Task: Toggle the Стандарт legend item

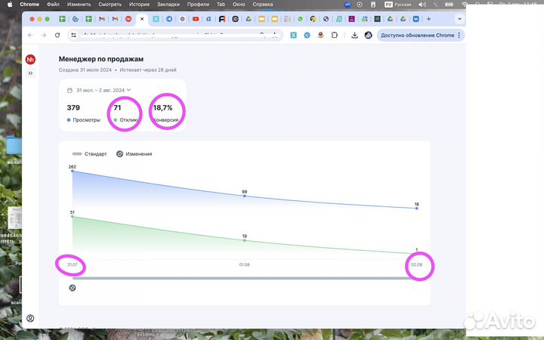Action: point(91,153)
